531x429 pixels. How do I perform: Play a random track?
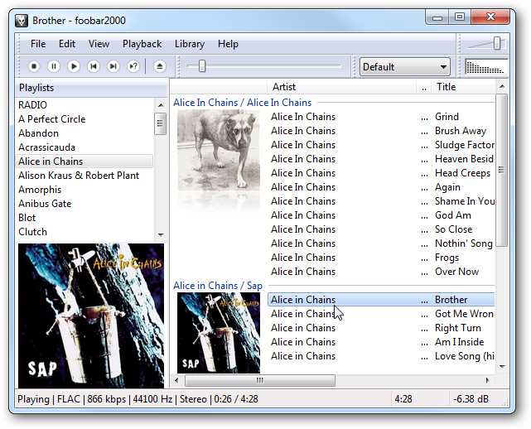point(133,66)
